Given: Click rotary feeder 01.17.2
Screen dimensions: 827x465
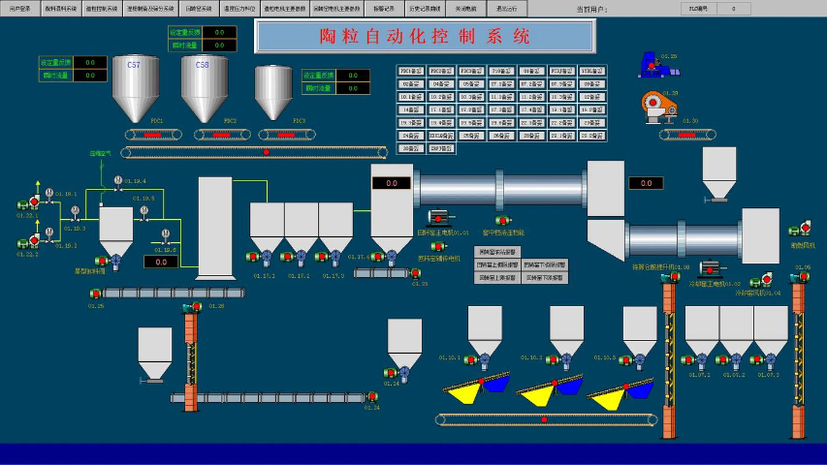Looking at the screenshot, I should 295,258.
